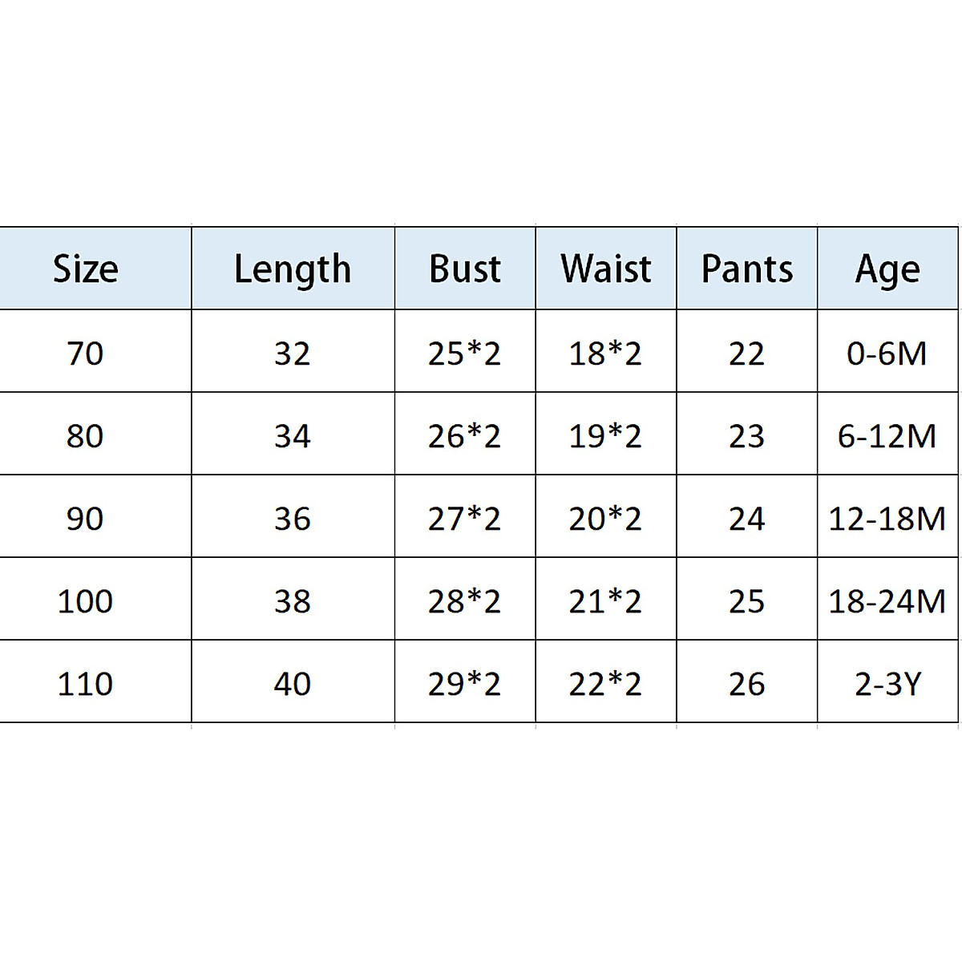
Task: Select the size 110 cell
Action: pos(85,683)
